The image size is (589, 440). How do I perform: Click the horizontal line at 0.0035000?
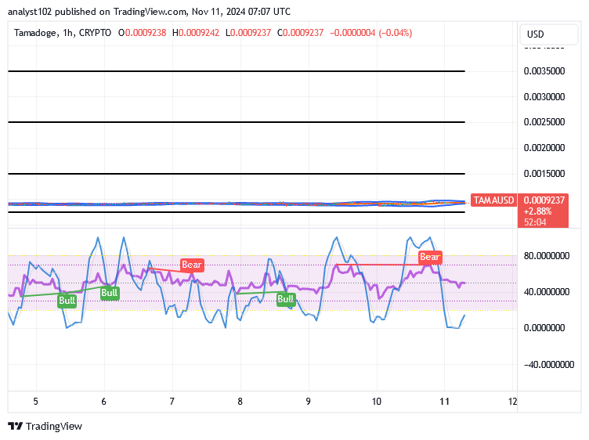point(237,71)
